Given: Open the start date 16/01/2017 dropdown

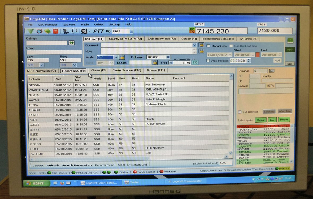Looking at the screenshot, I should click(x=230, y=55).
